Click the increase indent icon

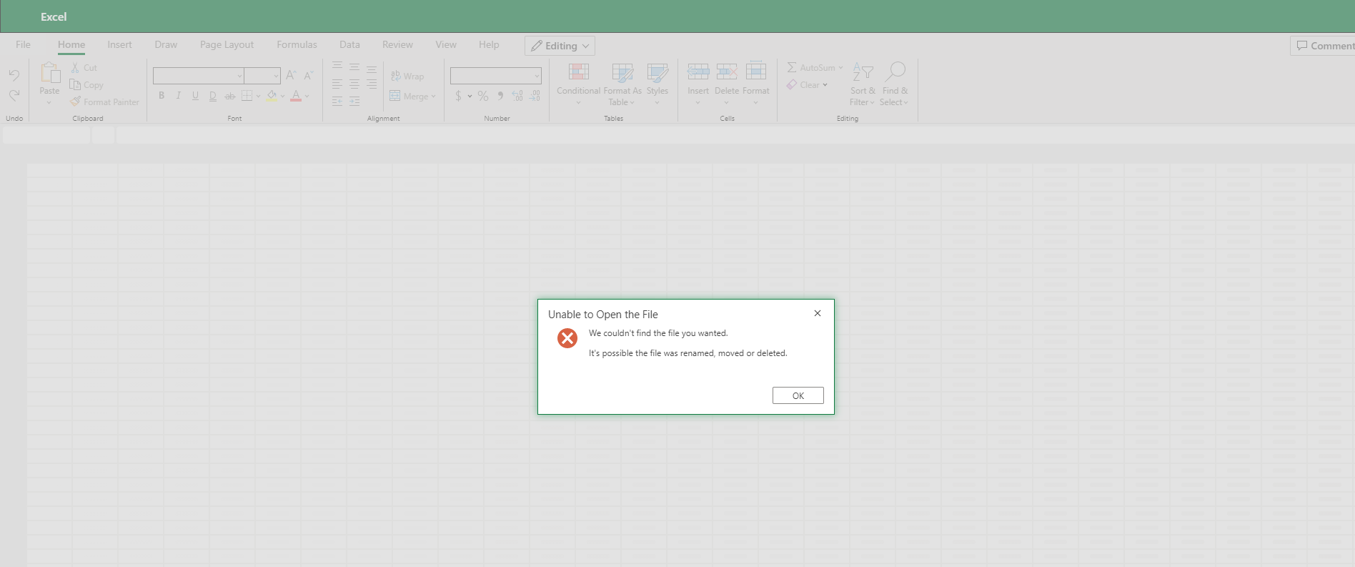(x=354, y=102)
